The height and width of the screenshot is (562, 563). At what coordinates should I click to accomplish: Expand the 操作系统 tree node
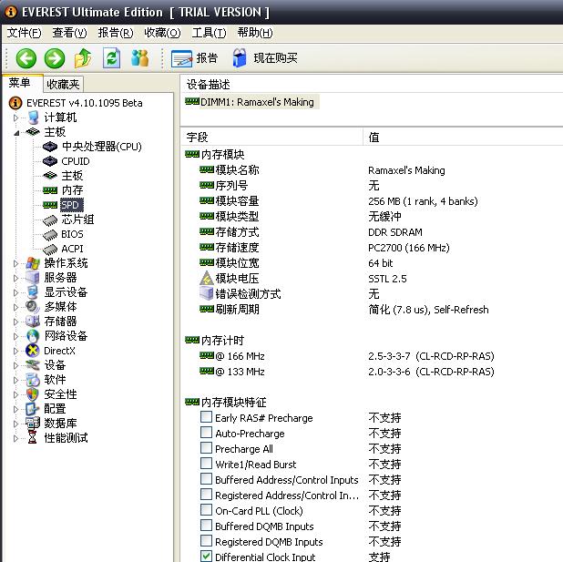click(x=15, y=263)
